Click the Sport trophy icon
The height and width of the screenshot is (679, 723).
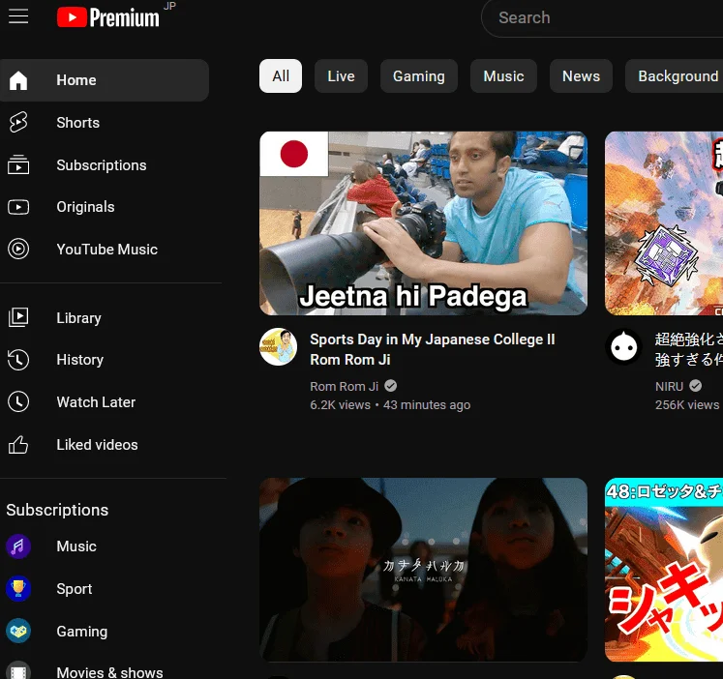coord(18,589)
